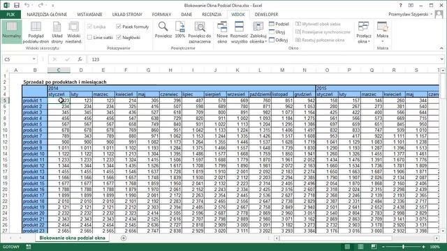
Task: Click the vertical scrollbar down arrow
Action: (x=443, y=231)
